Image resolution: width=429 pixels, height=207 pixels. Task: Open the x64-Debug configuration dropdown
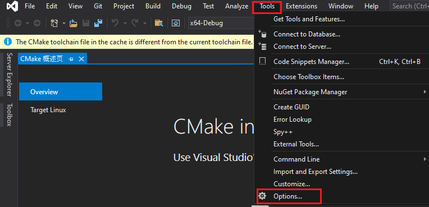point(221,23)
